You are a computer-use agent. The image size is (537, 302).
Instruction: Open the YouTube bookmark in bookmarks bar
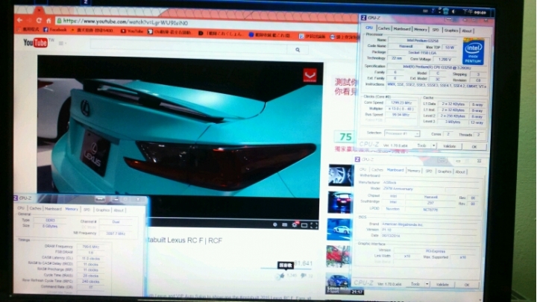point(132,31)
